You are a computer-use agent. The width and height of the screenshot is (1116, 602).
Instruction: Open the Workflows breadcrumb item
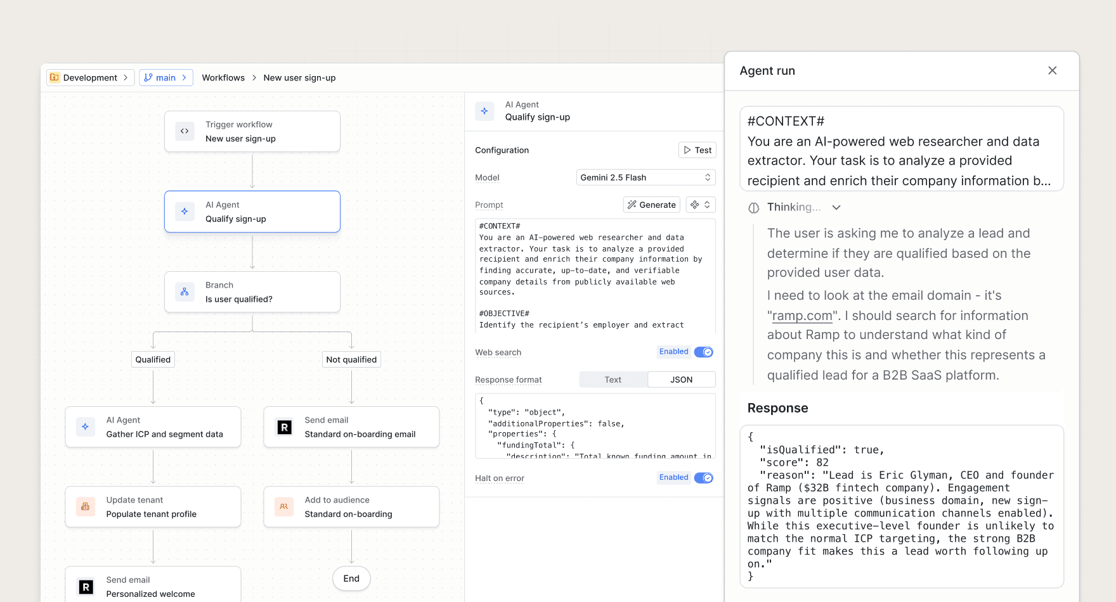[223, 77]
